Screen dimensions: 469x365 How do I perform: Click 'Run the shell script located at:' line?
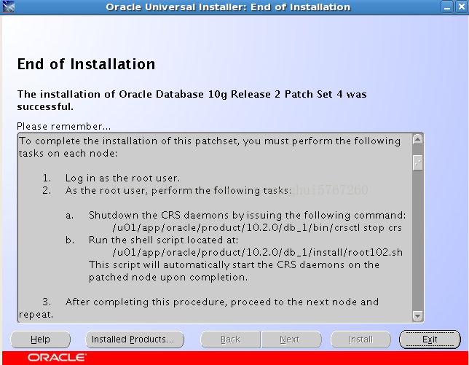click(163, 240)
